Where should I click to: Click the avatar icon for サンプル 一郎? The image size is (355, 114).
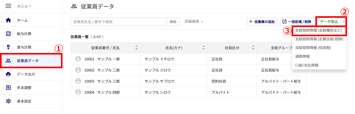pyautogui.click(x=78, y=59)
